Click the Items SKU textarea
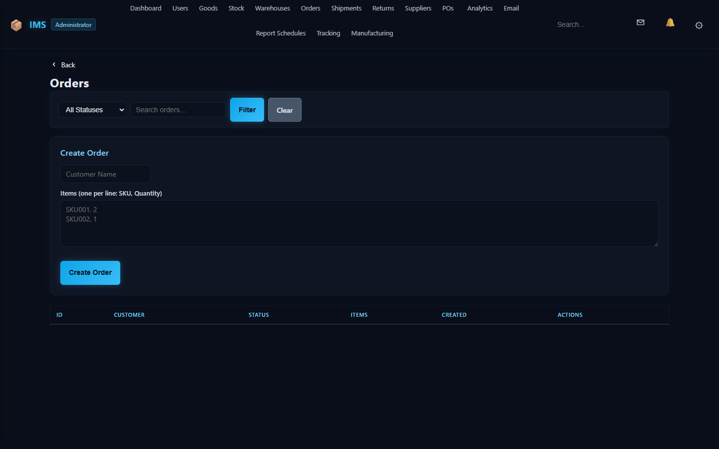The image size is (719, 449). (x=359, y=224)
